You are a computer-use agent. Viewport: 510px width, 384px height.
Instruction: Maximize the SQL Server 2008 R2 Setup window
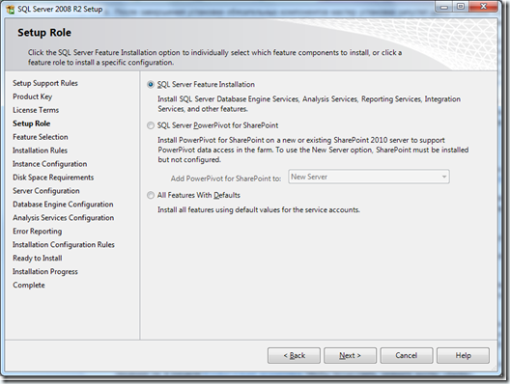point(461,7)
